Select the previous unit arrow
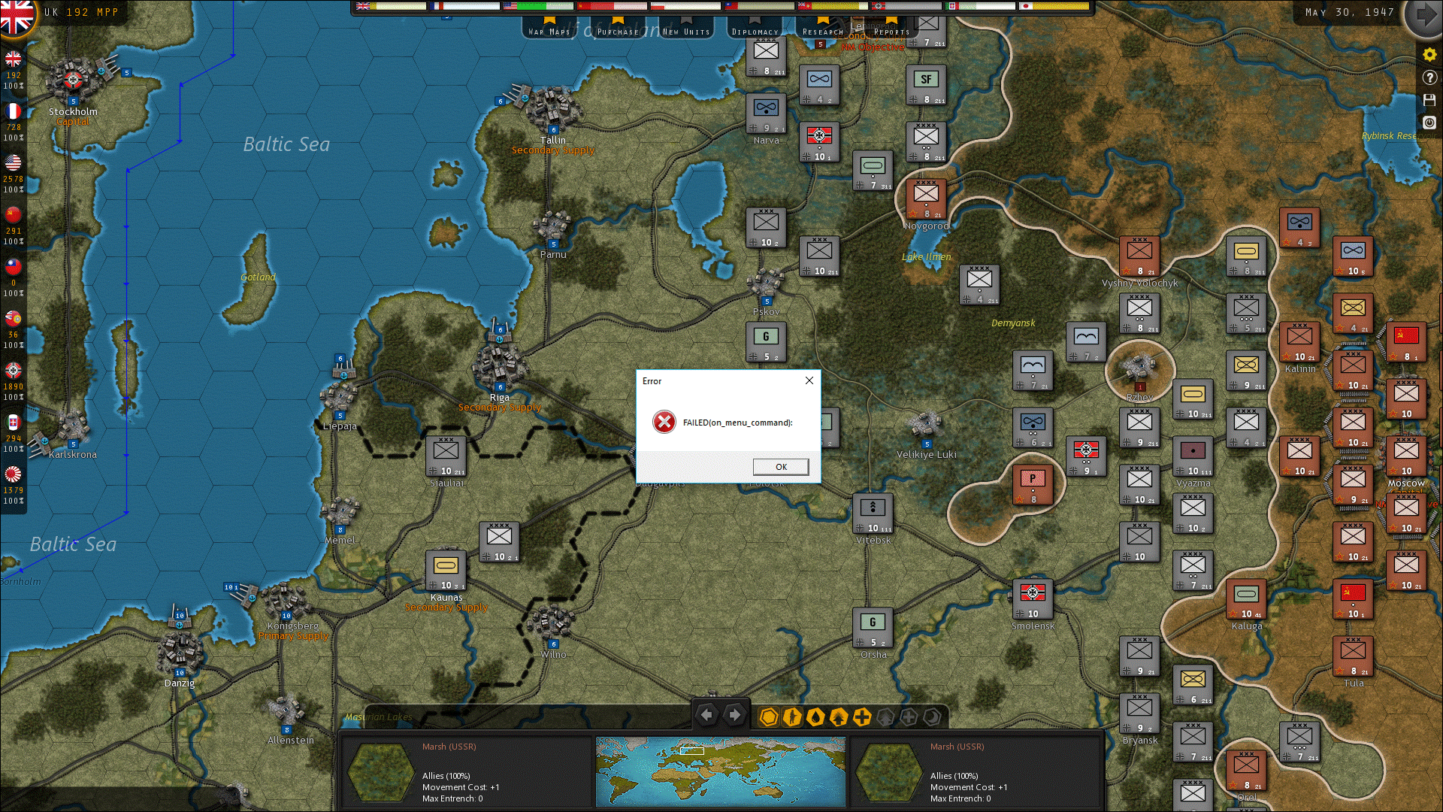Screen dimensions: 1443x812 [706, 716]
